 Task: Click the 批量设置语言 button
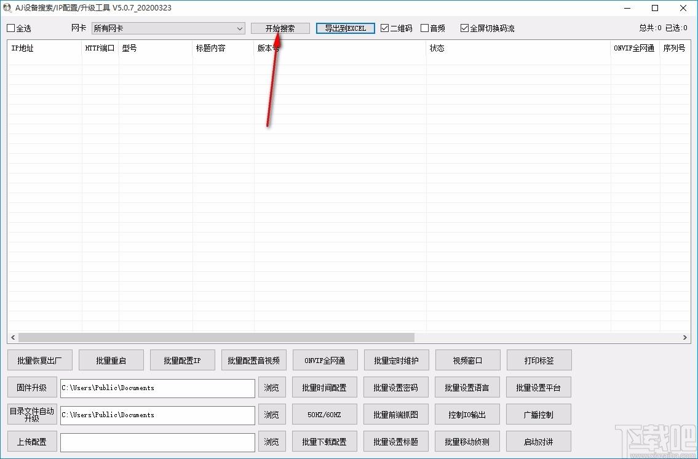click(467, 388)
